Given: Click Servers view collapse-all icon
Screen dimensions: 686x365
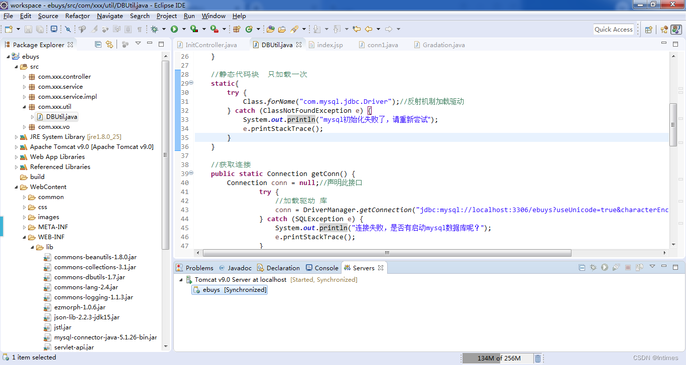Looking at the screenshot, I should click(582, 267).
